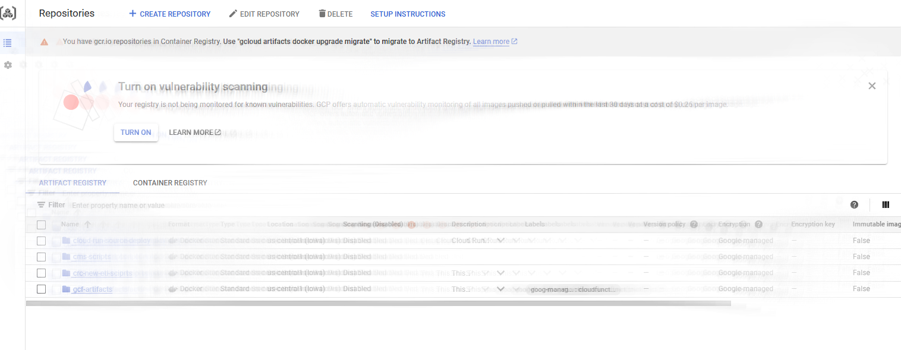The height and width of the screenshot is (350, 901).
Task: Click the Encryption column help icon
Action: (x=758, y=225)
